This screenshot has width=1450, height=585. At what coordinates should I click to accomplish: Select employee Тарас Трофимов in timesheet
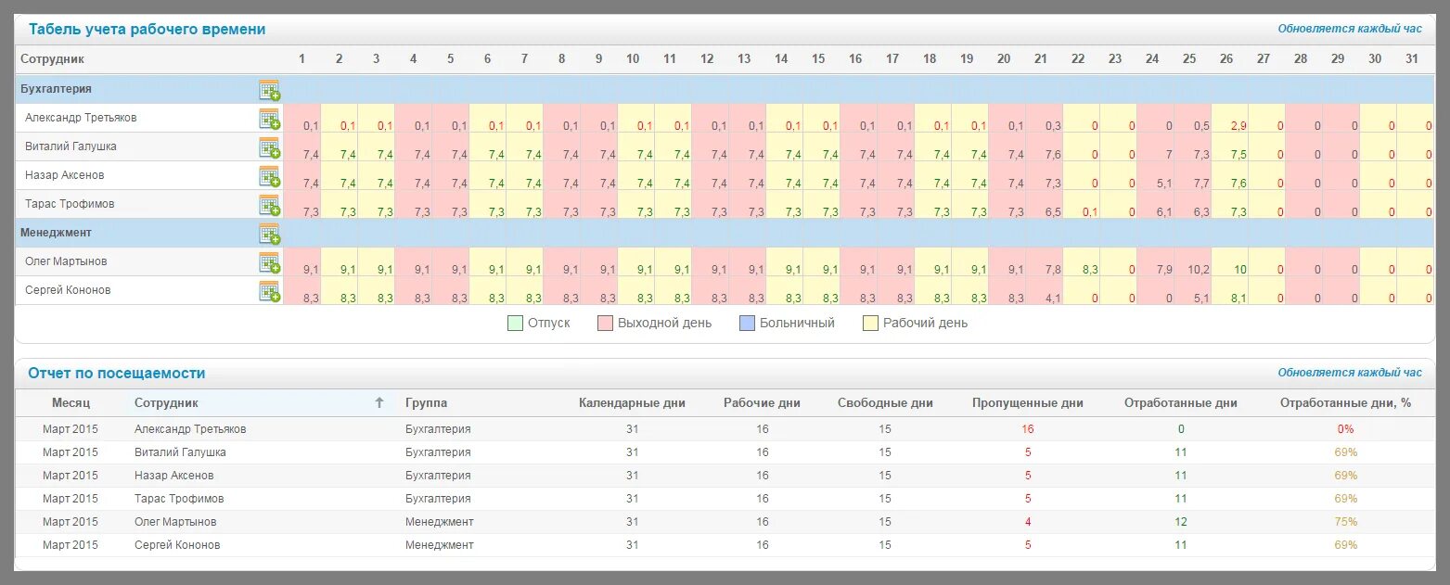click(x=71, y=204)
